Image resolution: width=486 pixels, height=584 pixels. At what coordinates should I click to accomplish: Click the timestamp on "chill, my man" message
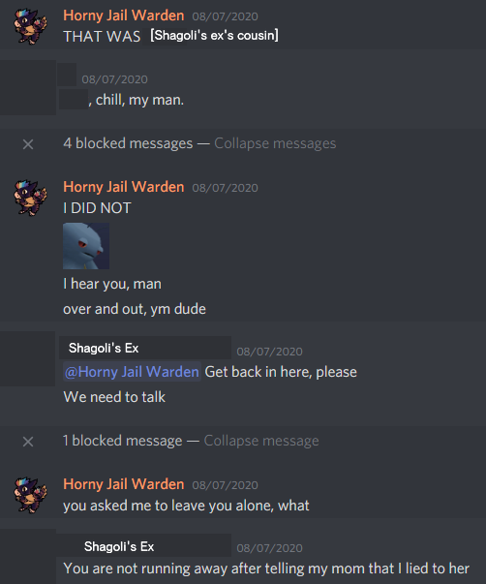[114, 79]
